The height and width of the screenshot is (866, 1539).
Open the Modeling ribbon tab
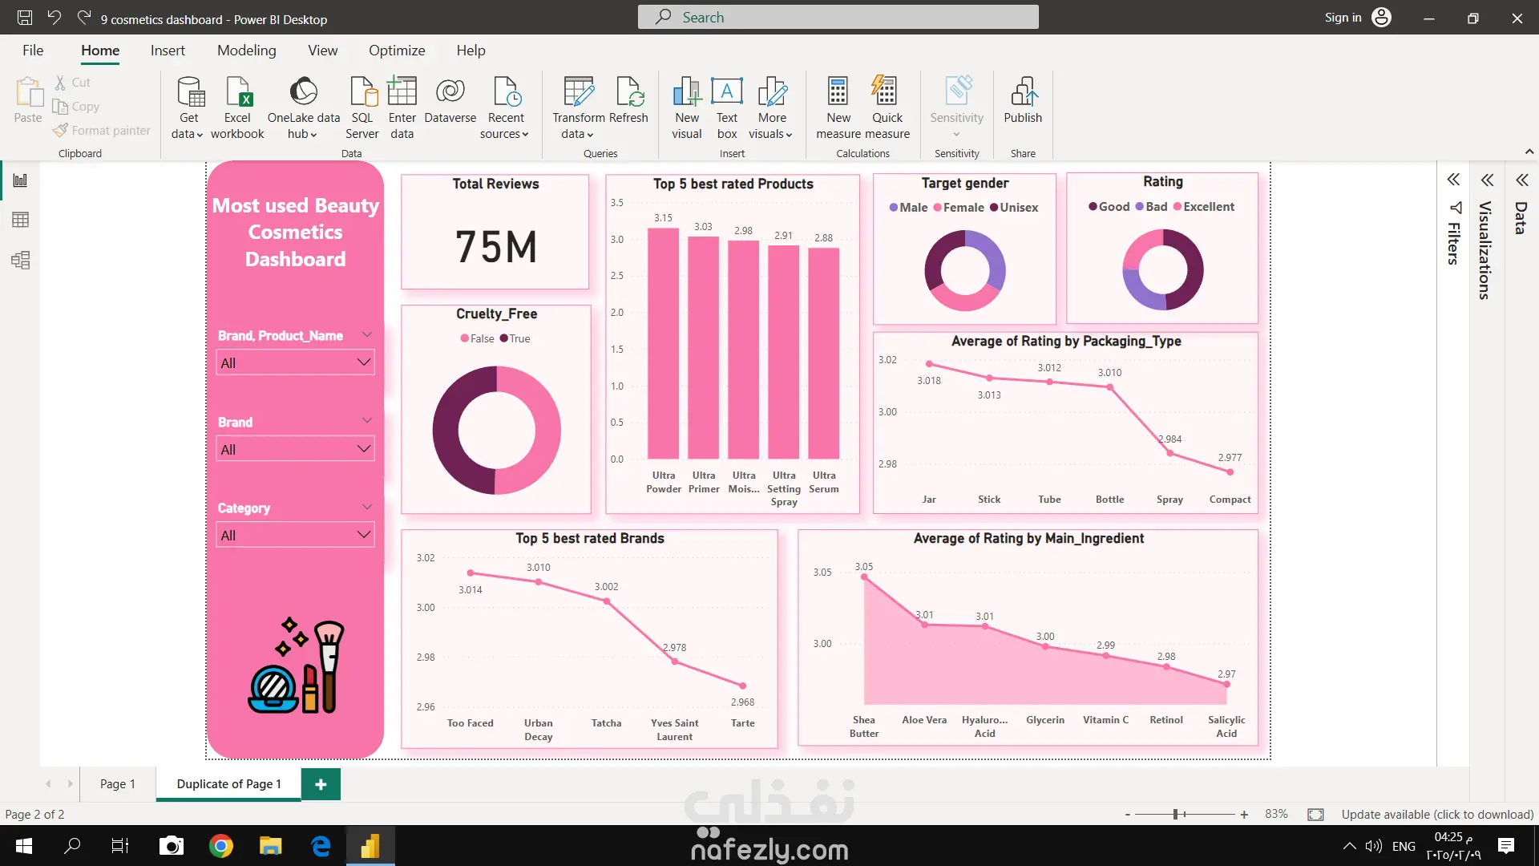pos(246,51)
